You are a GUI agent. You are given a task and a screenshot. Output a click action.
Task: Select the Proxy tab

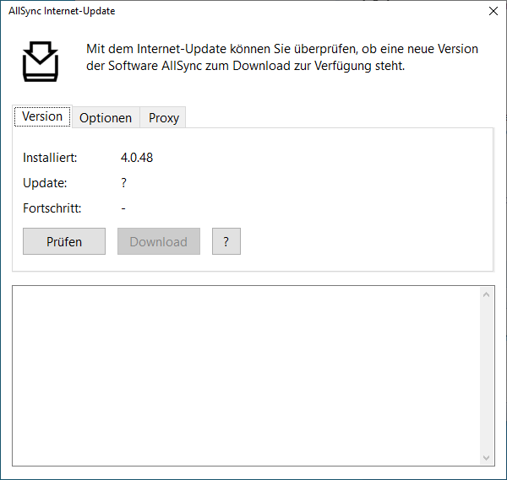click(164, 118)
